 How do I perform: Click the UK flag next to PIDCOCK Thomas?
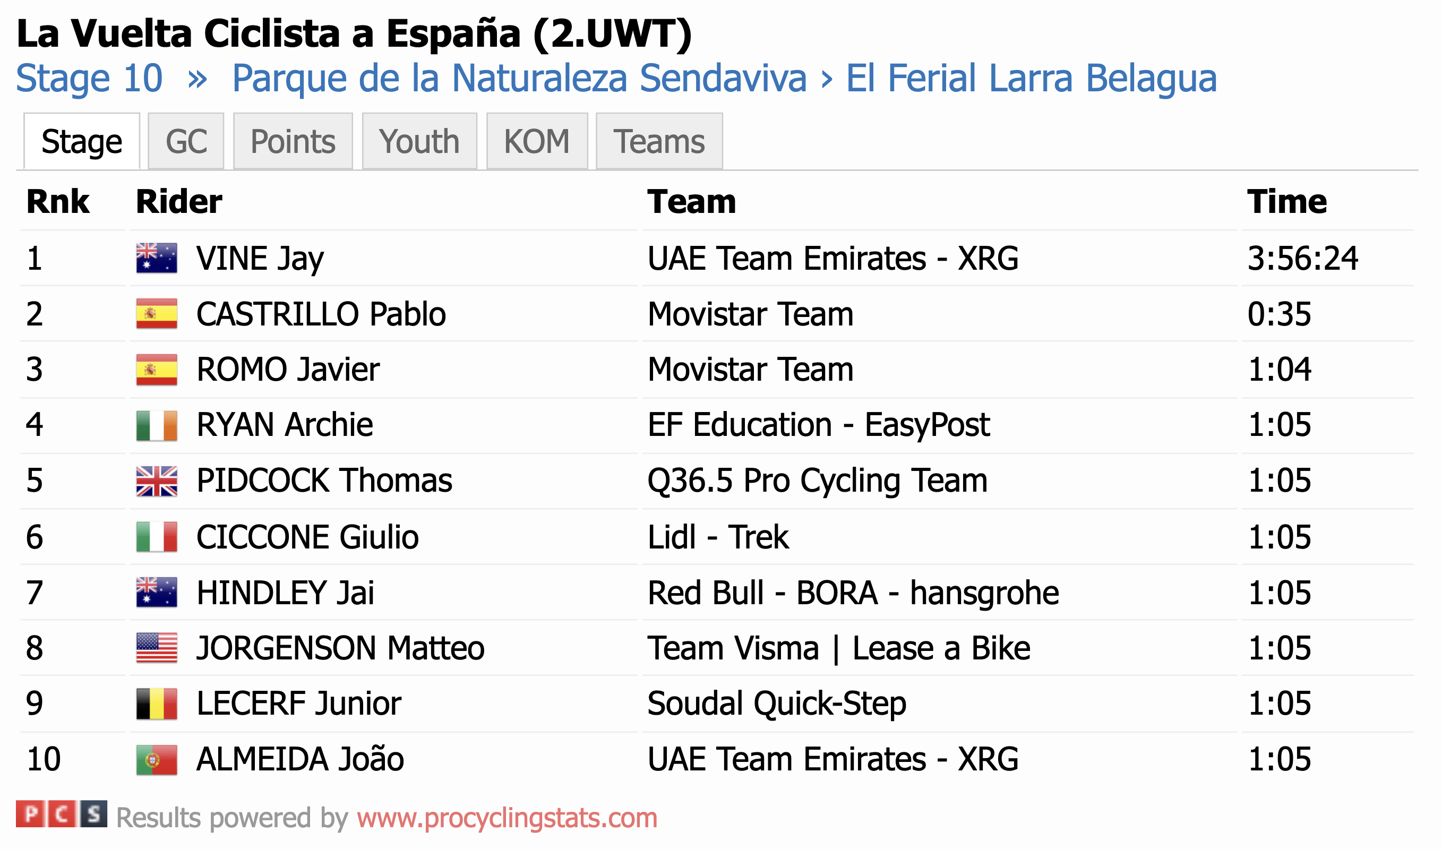(157, 481)
